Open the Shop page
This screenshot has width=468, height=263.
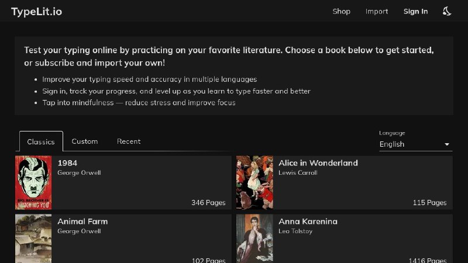point(341,11)
